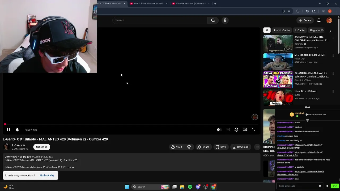Pause the video with the player pause button

coord(8,130)
